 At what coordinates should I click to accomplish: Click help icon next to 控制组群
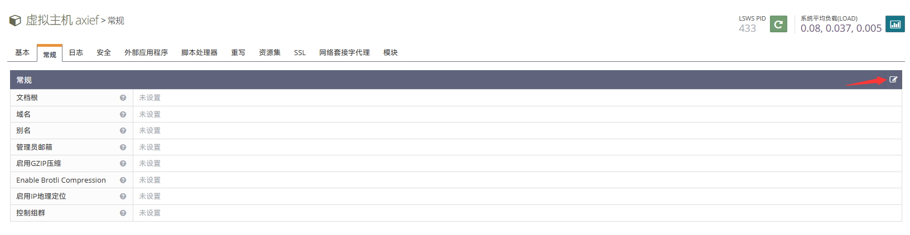click(x=123, y=213)
